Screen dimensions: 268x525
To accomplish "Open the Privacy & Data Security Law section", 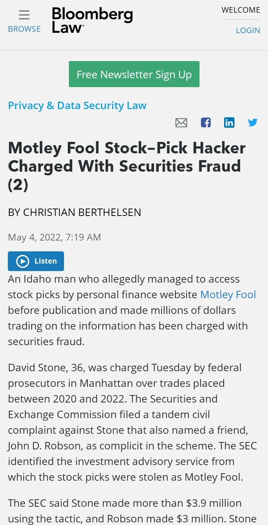I will [77, 105].
